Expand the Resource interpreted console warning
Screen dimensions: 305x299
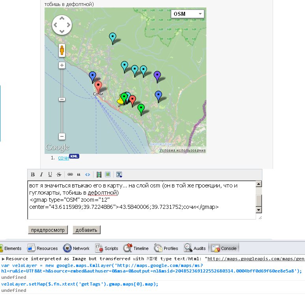(x=3, y=259)
